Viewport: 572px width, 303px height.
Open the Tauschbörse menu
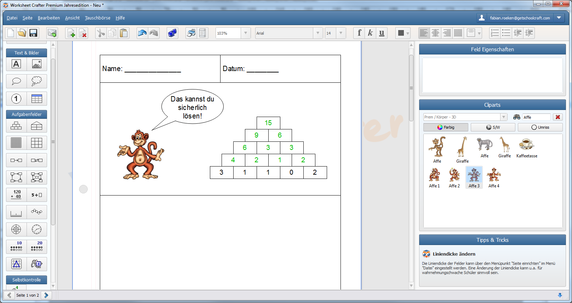[x=98, y=18]
